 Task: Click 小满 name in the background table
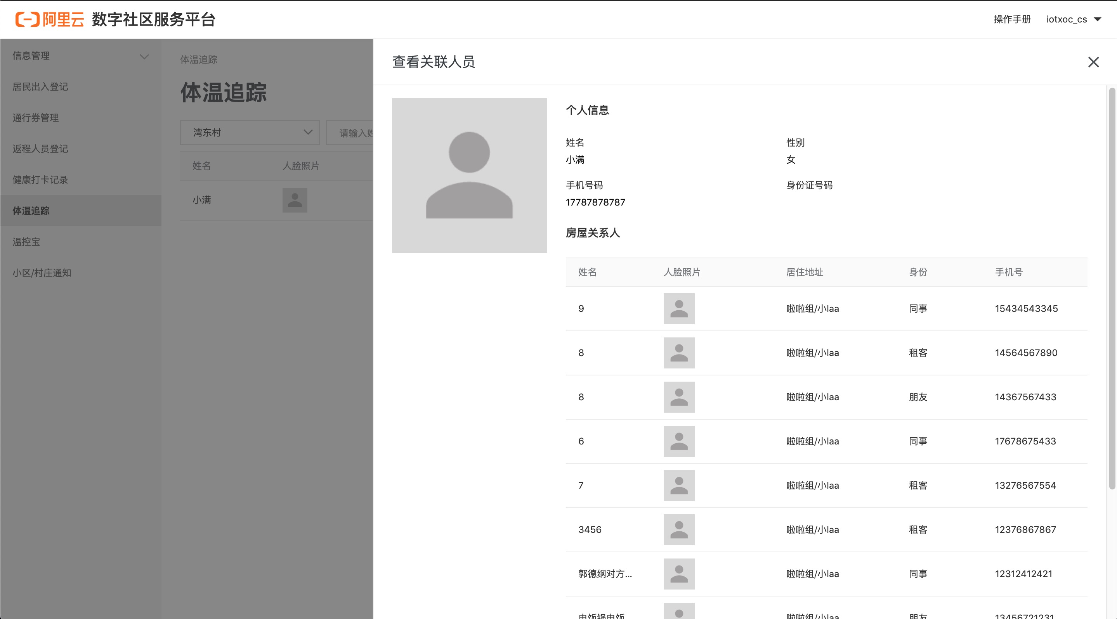point(202,200)
